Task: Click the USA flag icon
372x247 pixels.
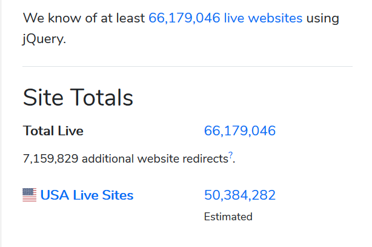Action: click(29, 195)
